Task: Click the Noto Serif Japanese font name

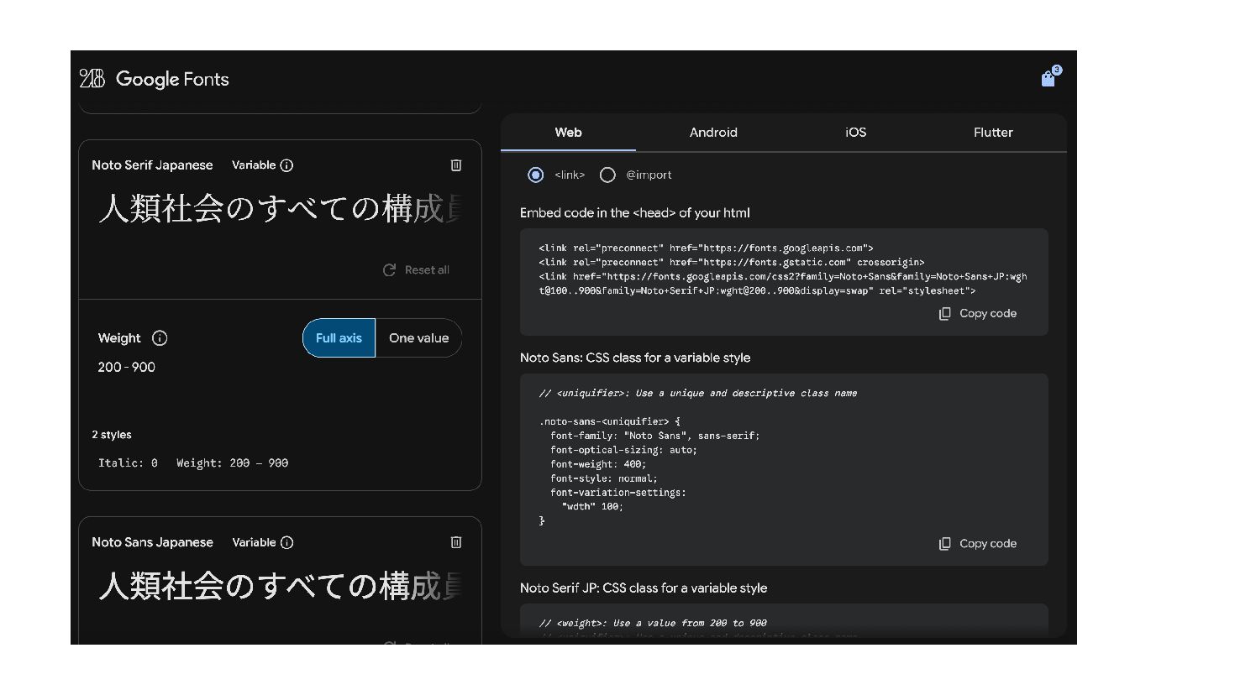Action: point(152,165)
